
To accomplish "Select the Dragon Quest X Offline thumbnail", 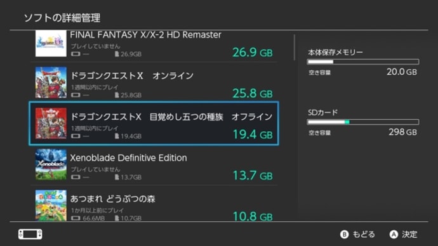I will [x=51, y=123].
